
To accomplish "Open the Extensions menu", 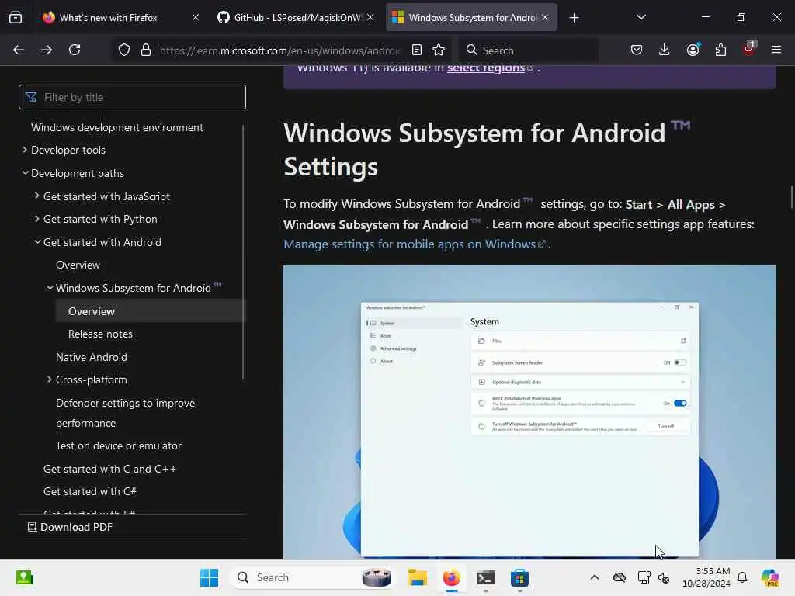I will click(720, 50).
